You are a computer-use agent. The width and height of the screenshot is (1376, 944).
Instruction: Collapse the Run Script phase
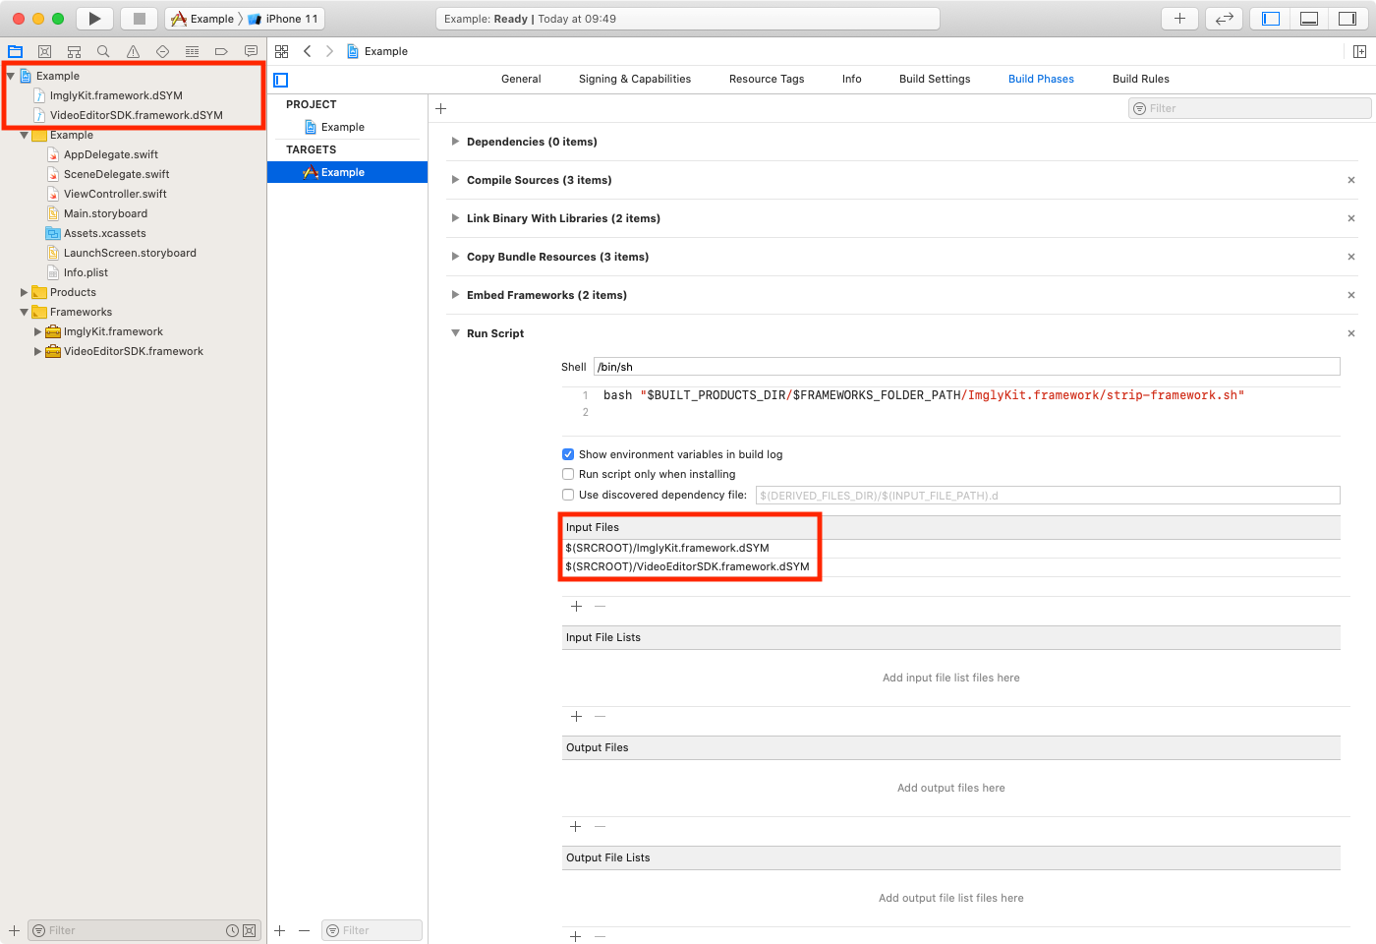pos(455,333)
